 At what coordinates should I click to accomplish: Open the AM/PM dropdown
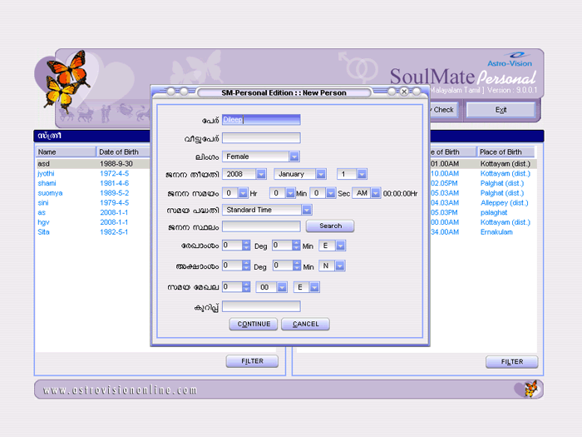pyautogui.click(x=376, y=193)
